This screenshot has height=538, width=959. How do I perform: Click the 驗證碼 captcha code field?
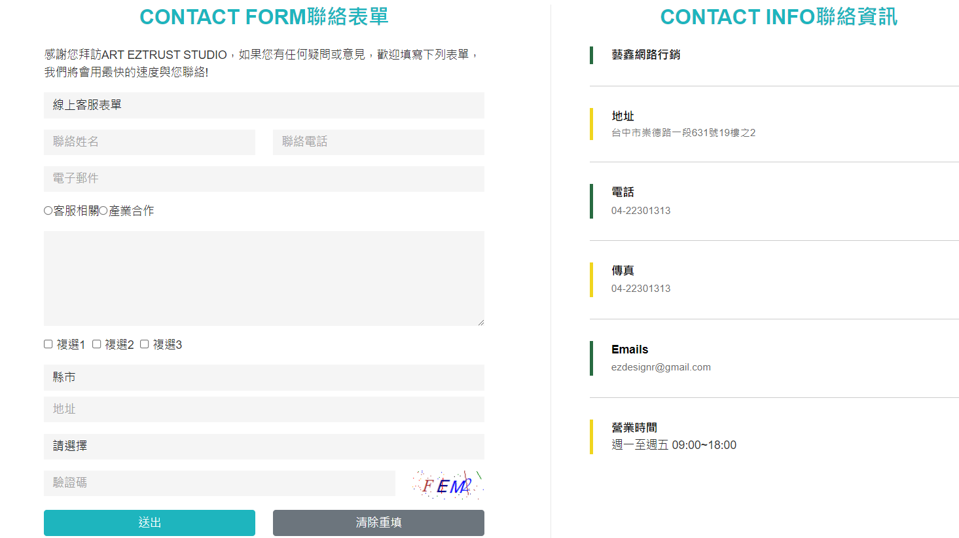[x=219, y=483]
